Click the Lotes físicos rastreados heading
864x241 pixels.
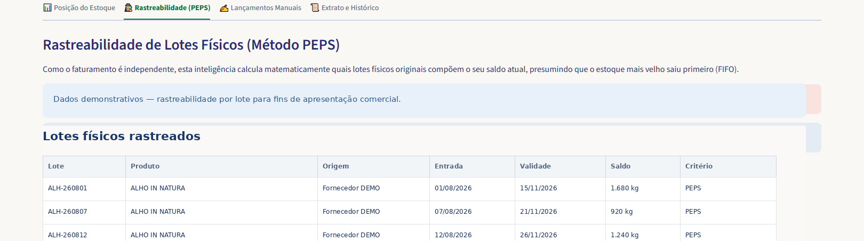coord(122,136)
